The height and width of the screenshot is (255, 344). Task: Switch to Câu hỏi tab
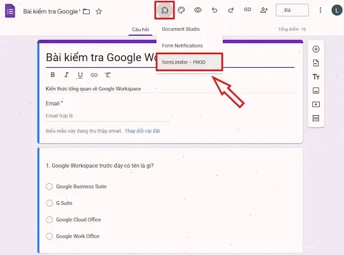coord(140,30)
